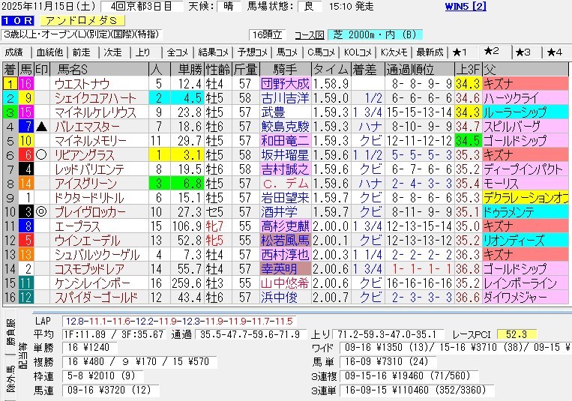Open the ★3 star tab
The height and width of the screenshot is (401, 572).
click(x=523, y=52)
